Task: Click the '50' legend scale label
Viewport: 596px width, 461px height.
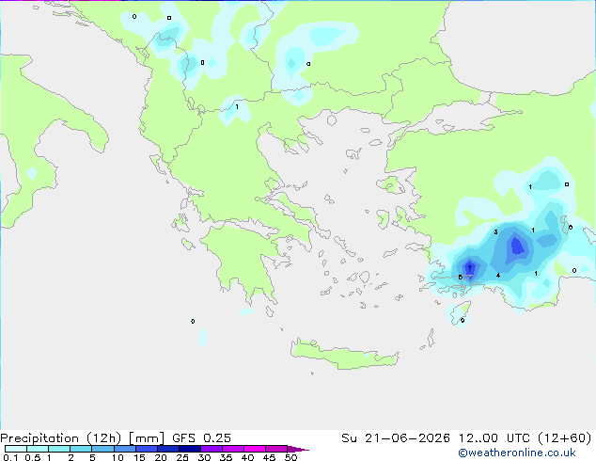Action: (291, 457)
